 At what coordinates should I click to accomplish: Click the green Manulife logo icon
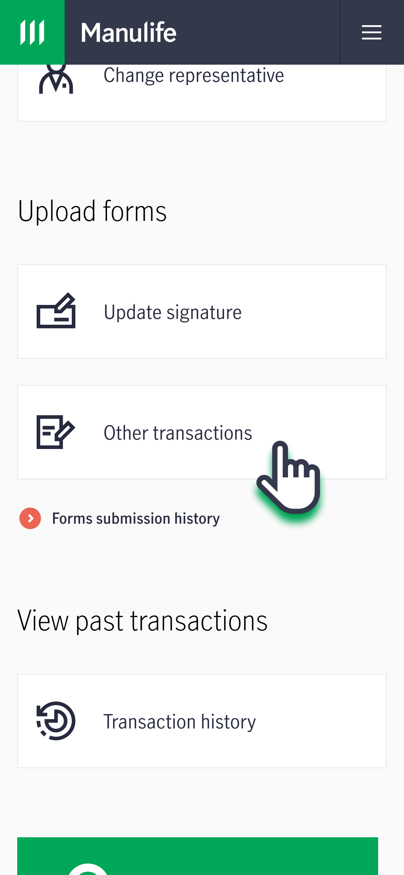[x=32, y=32]
